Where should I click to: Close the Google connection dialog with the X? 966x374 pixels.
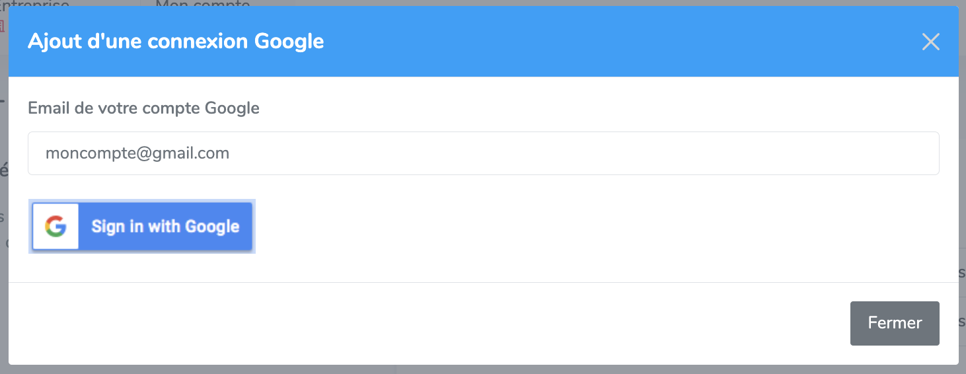tap(930, 42)
